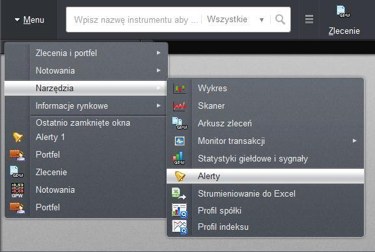
Task: Click the bell icon beside Alerty 1
Action: (18, 137)
